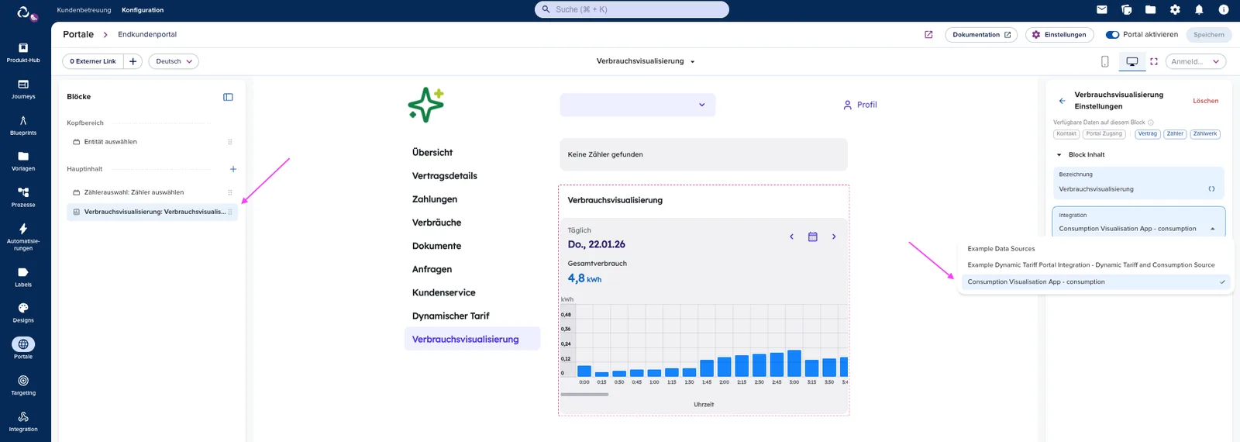This screenshot has height=442, width=1240.
Task: Open Verbrauchsvisualisierung page dropdown
Action: [646, 61]
